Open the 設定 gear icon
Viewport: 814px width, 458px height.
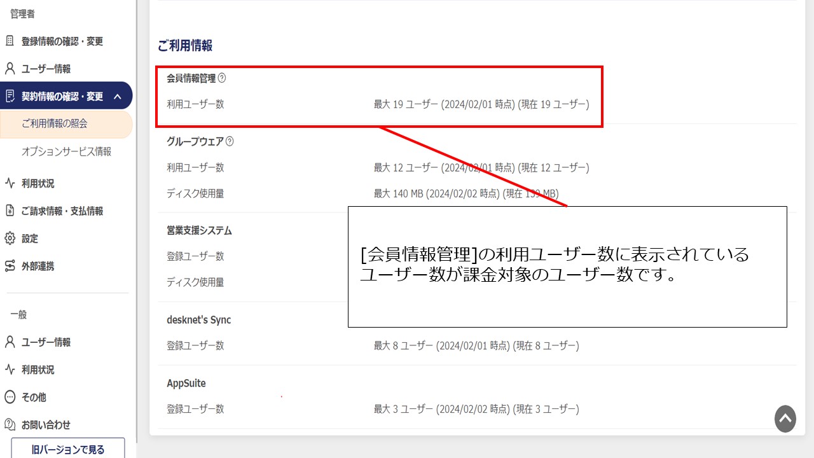point(10,239)
